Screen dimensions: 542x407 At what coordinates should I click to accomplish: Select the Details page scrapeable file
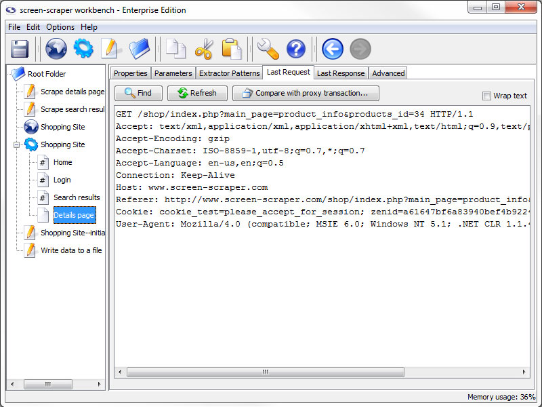click(x=75, y=215)
